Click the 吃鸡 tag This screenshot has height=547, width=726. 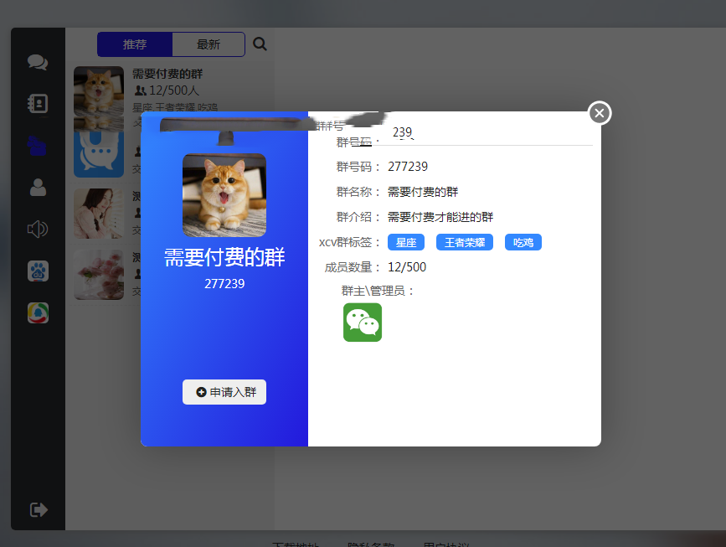tap(523, 242)
